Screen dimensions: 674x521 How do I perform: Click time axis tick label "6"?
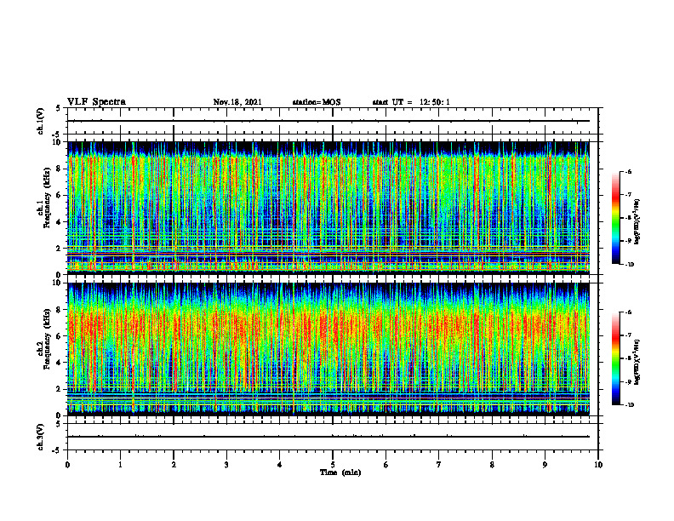pyautogui.click(x=386, y=465)
